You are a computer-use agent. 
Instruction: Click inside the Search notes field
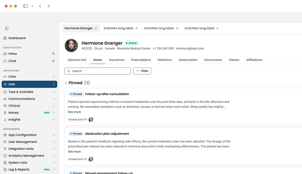(98, 71)
